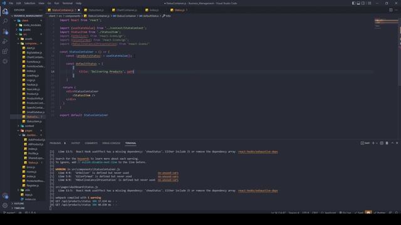This screenshot has height=225, width=401.
Task: Click JavaScript language mode in status bar
Action: 328,212
